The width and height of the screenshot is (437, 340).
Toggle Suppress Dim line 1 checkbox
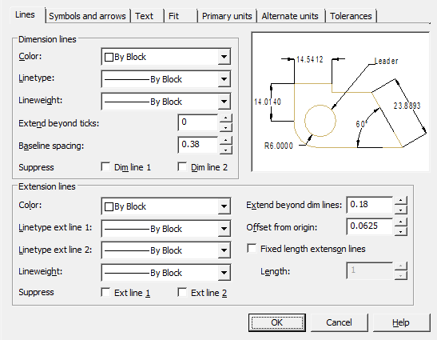(105, 167)
